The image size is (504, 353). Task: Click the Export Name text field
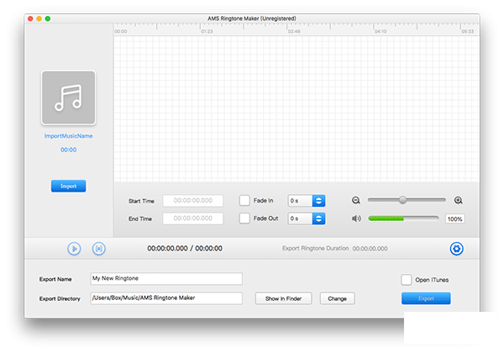(166, 278)
